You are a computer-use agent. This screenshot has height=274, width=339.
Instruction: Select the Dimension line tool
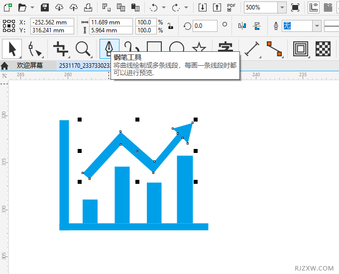[252, 49]
